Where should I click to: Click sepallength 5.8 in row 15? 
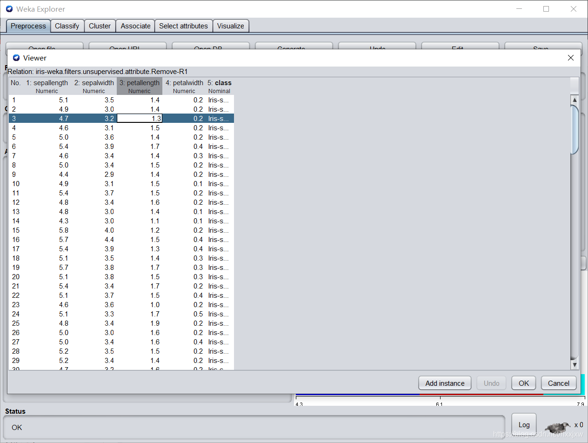coord(47,230)
